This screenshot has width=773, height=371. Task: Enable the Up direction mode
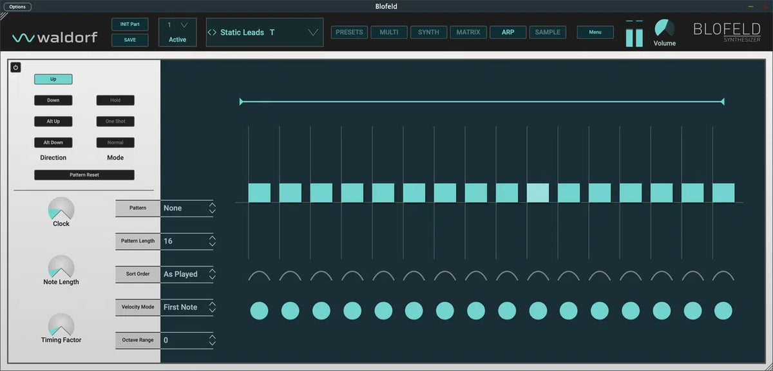tap(53, 79)
